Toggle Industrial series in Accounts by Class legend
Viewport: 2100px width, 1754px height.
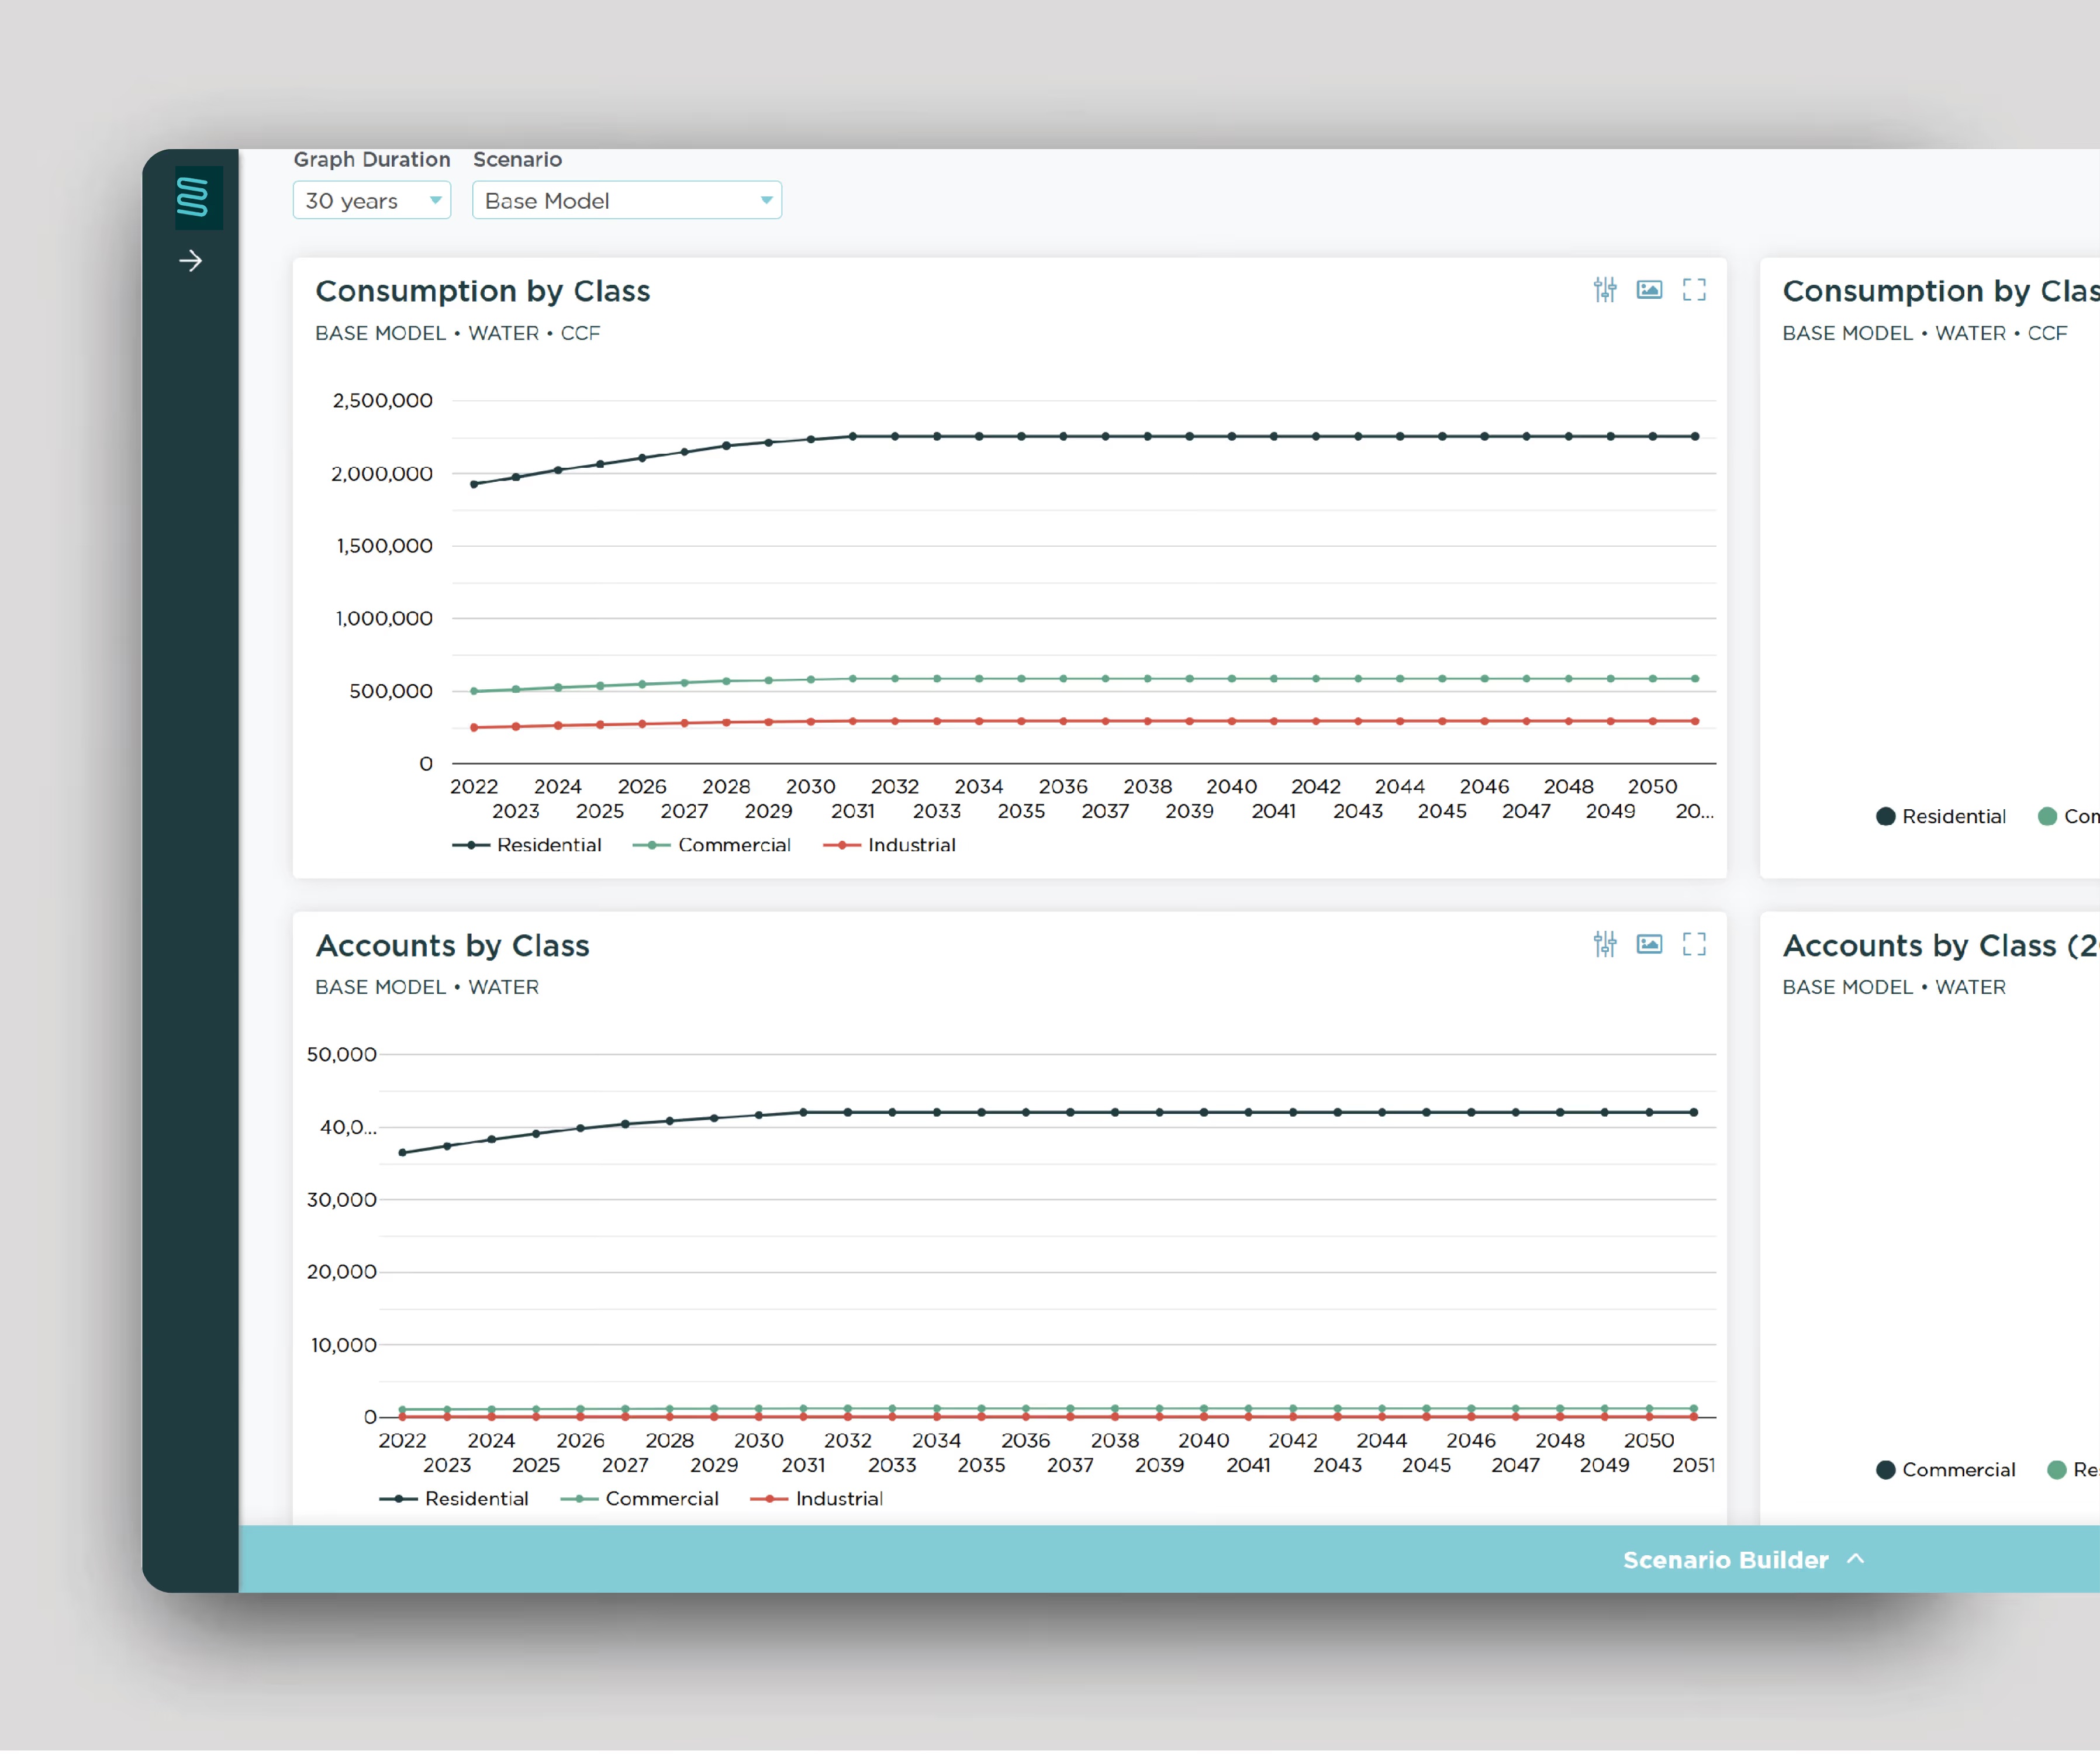[x=817, y=1499]
